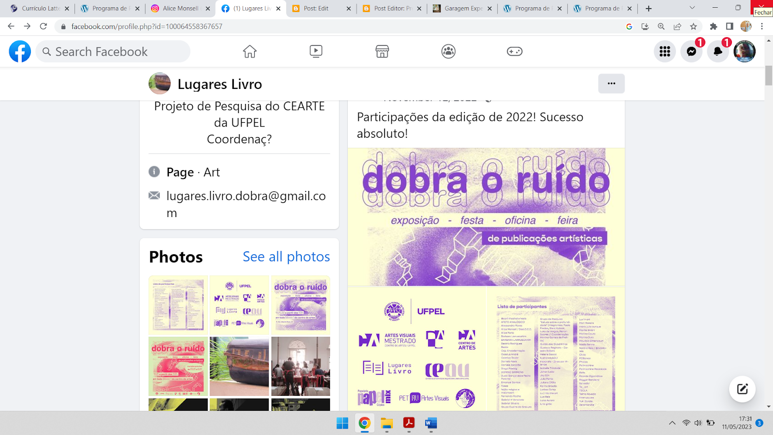This screenshot has width=773, height=435.
Task: Go to Facebook Home feed icon
Action: [250, 51]
